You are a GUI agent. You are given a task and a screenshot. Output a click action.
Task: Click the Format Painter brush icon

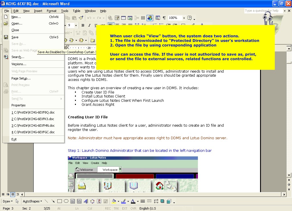(x=81, y=18)
